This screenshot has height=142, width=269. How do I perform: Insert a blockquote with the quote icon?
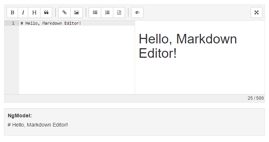(x=46, y=13)
